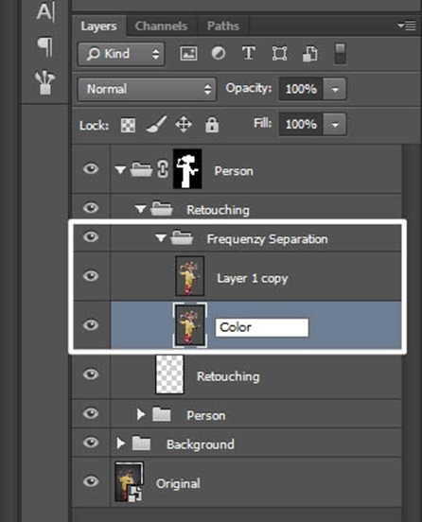This screenshot has height=522, width=422.
Task: Filter layers by pixel layer icon
Action: [x=188, y=53]
